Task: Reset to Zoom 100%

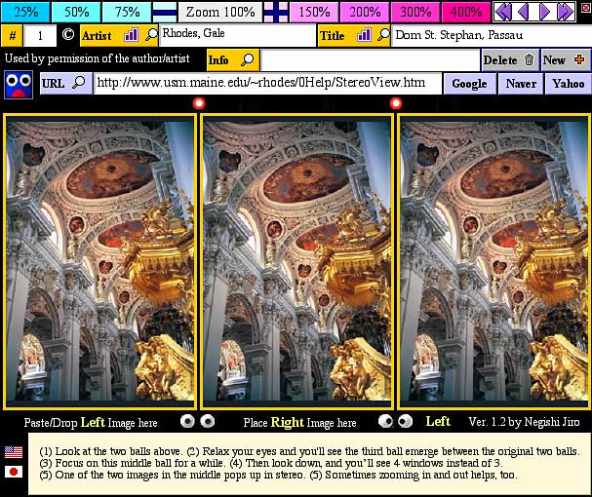Action: [220, 12]
